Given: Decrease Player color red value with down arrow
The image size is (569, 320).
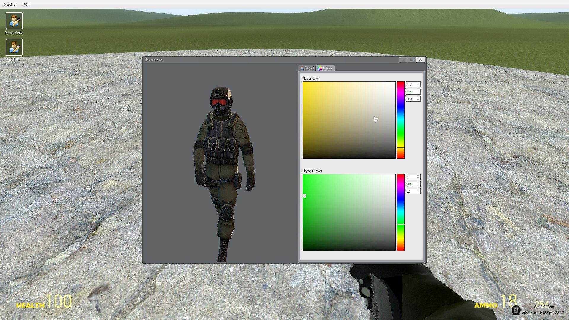Looking at the screenshot, I should (418, 86).
